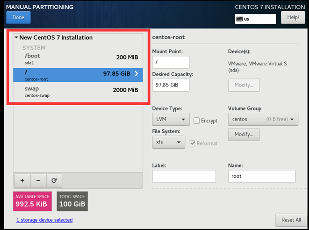The height and width of the screenshot is (230, 309).
Task: Click the us keyboard layout selector
Action: 255,19
